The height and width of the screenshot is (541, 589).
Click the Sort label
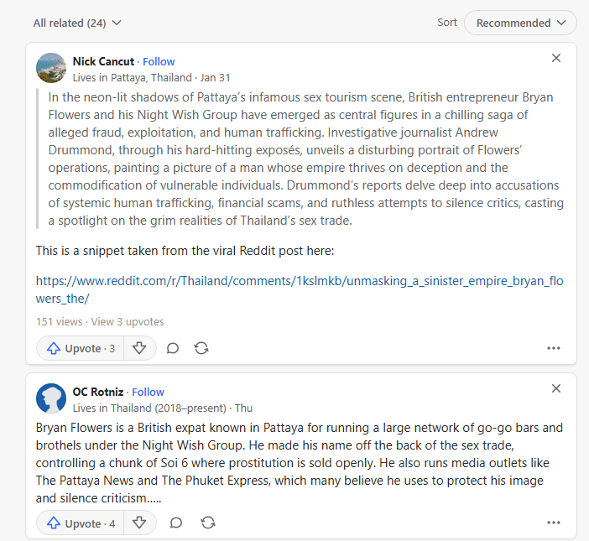click(x=447, y=23)
